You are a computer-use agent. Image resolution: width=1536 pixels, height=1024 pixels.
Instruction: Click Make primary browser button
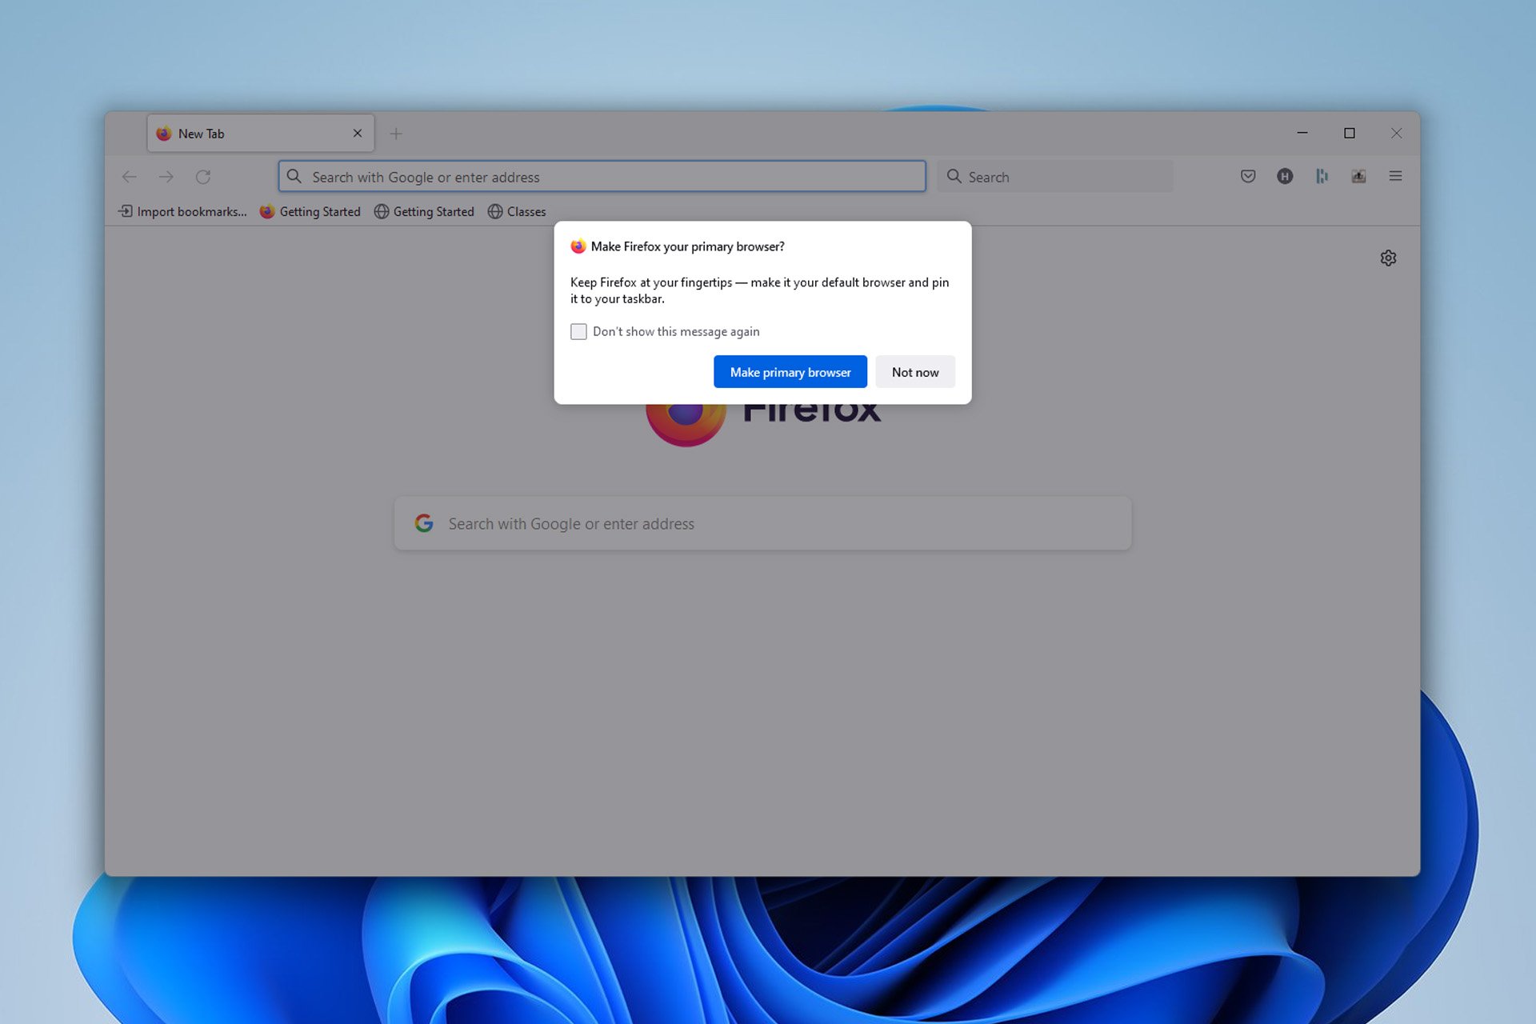[790, 372]
